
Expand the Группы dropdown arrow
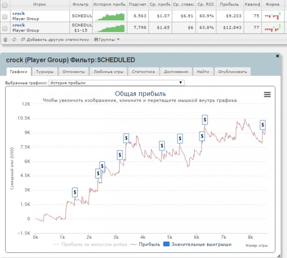tap(118, 39)
